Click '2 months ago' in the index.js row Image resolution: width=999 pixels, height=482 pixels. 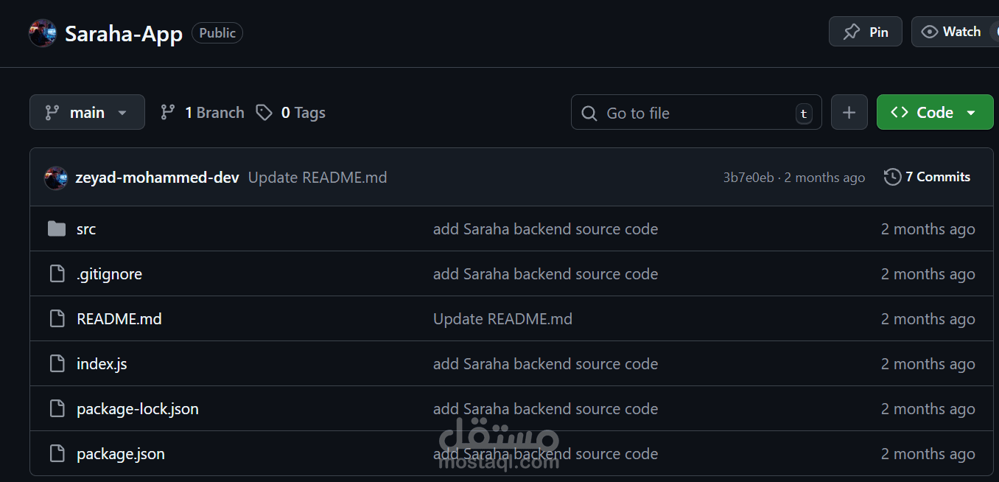click(x=928, y=364)
